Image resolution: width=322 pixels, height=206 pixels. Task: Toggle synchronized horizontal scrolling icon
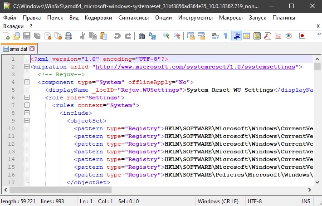(x=201, y=36)
